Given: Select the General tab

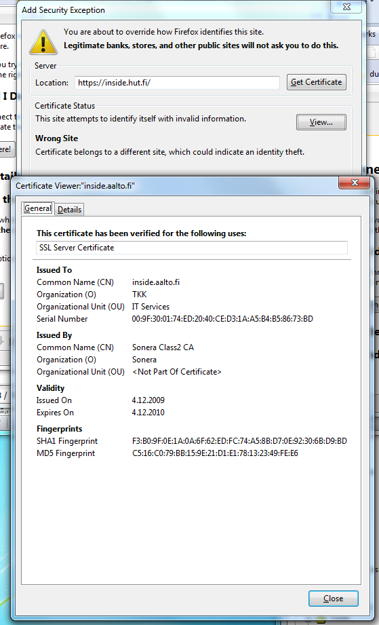Looking at the screenshot, I should tap(38, 208).
